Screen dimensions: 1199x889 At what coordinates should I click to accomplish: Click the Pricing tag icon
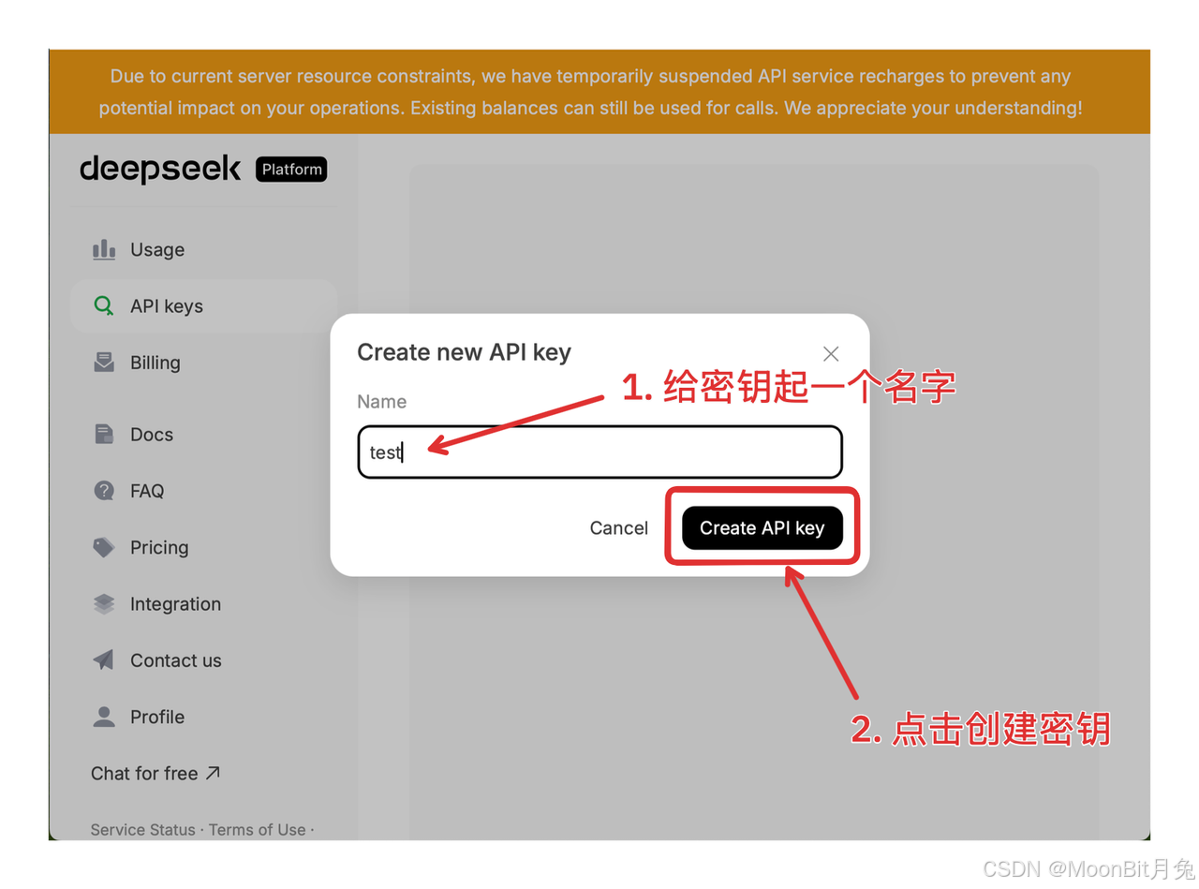coord(104,547)
